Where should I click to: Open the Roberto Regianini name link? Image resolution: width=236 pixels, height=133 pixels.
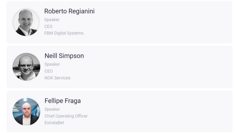[x=69, y=11]
